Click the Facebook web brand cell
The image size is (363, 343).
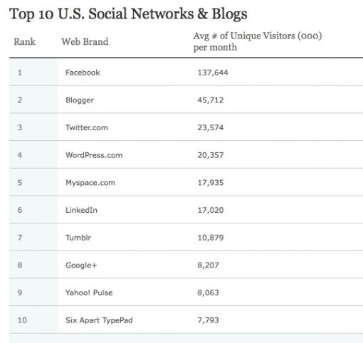pyautogui.click(x=83, y=73)
